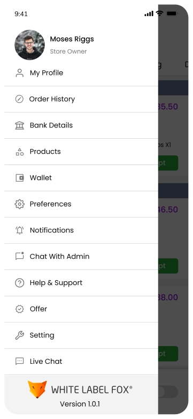Tap the dimmed green Accept button for the 35.50 order
The image size is (193, 419).
click(x=168, y=163)
